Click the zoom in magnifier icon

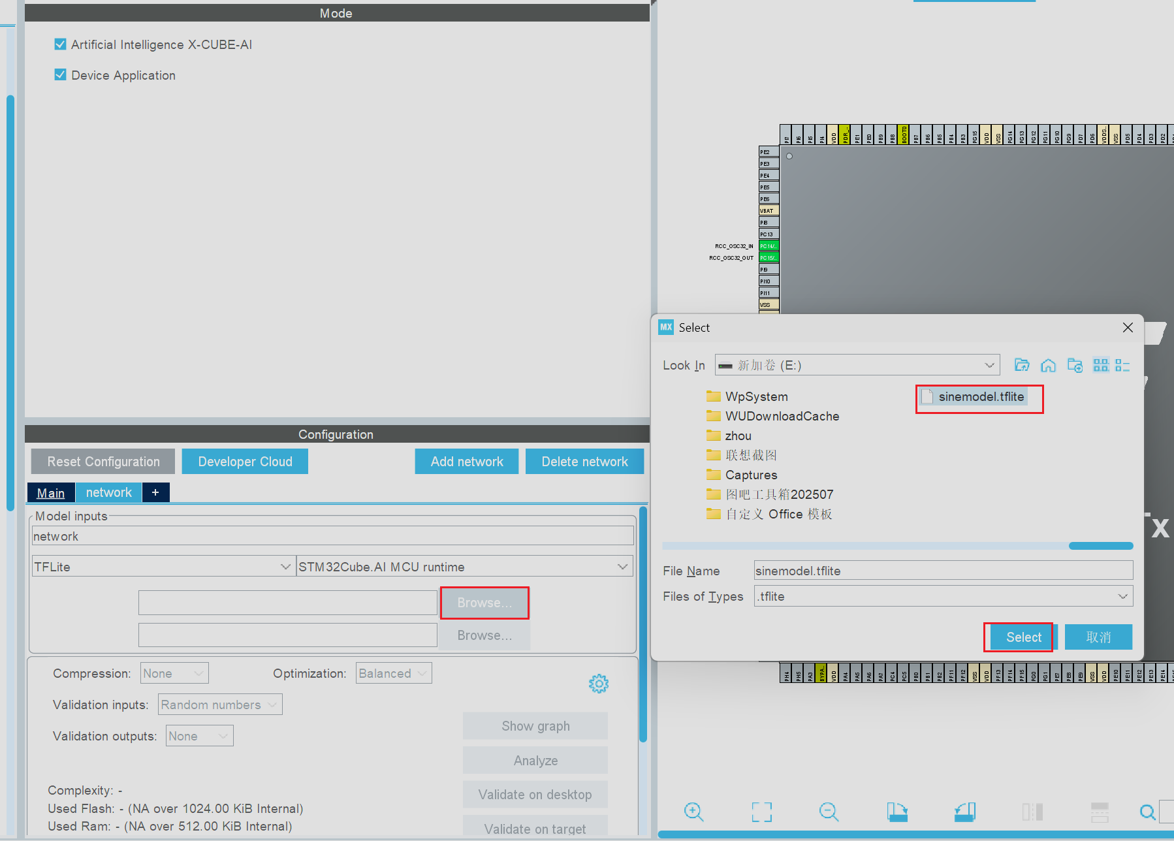[693, 812]
